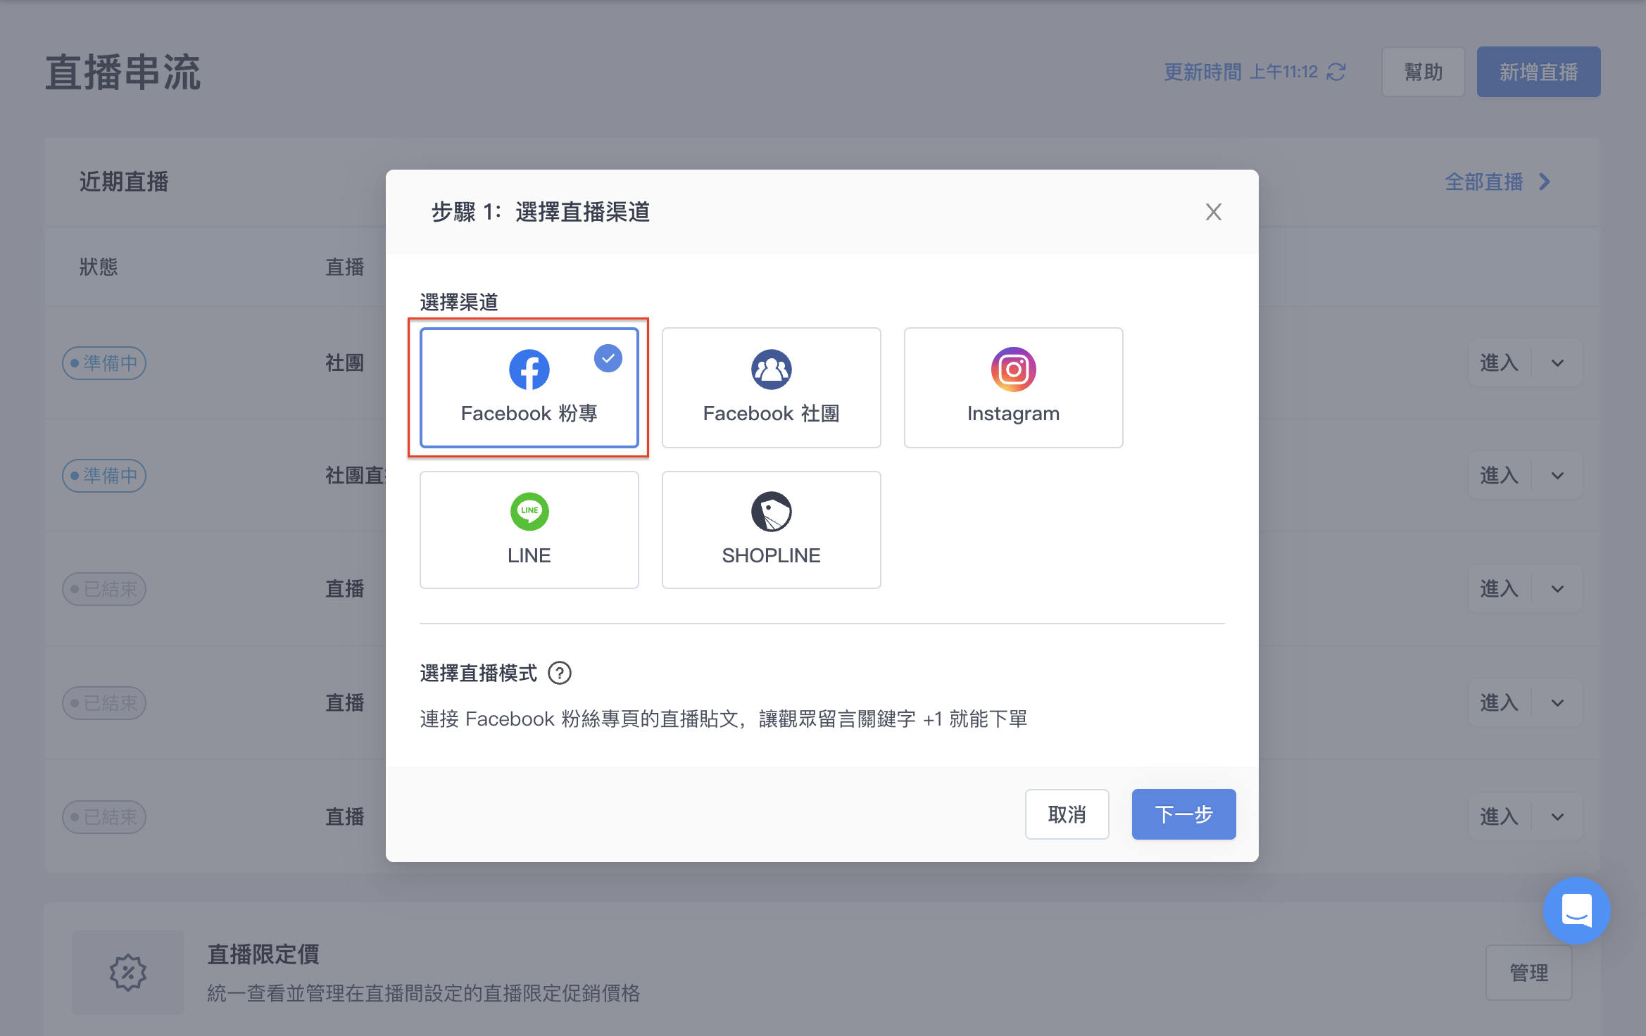This screenshot has width=1646, height=1036.
Task: Choose the Facebook 社團 channel card
Action: [x=771, y=387]
